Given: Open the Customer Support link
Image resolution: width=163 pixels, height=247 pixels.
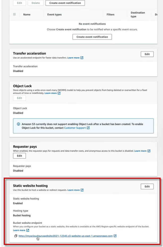Looking at the screenshot, I should pos(75,128).
